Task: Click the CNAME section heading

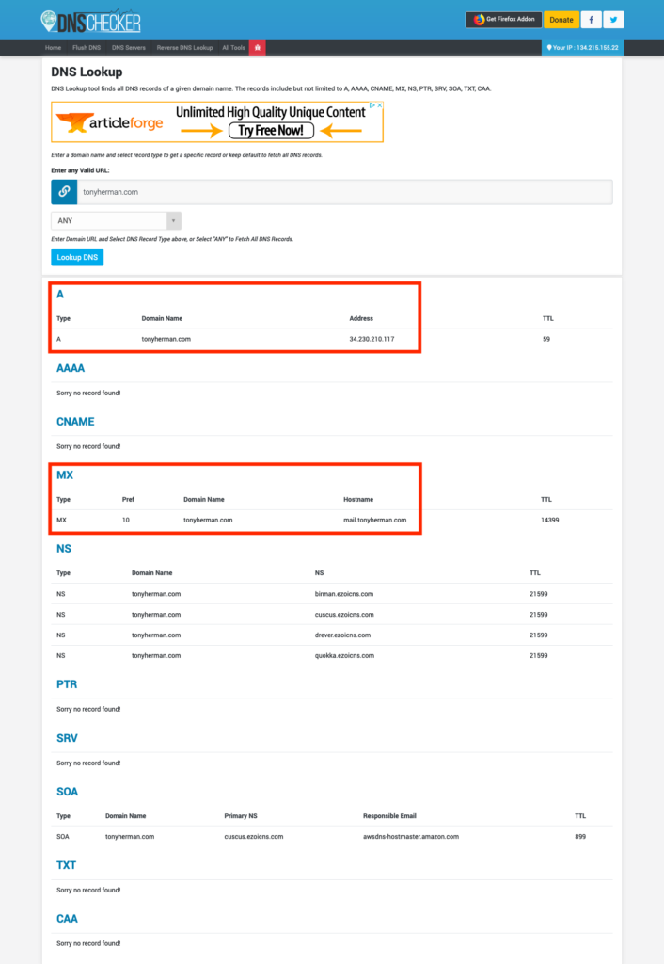Action: [x=75, y=422]
